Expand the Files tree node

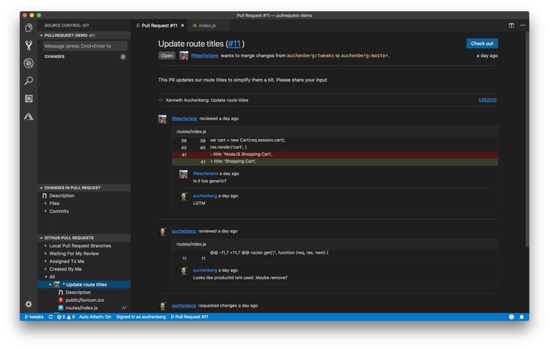pyautogui.click(x=45, y=203)
